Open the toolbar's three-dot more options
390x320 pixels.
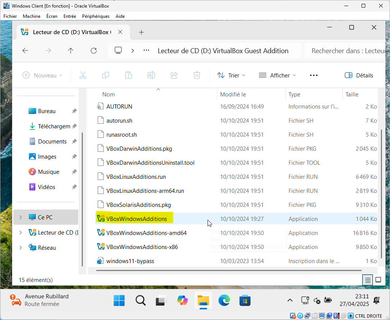(314, 75)
